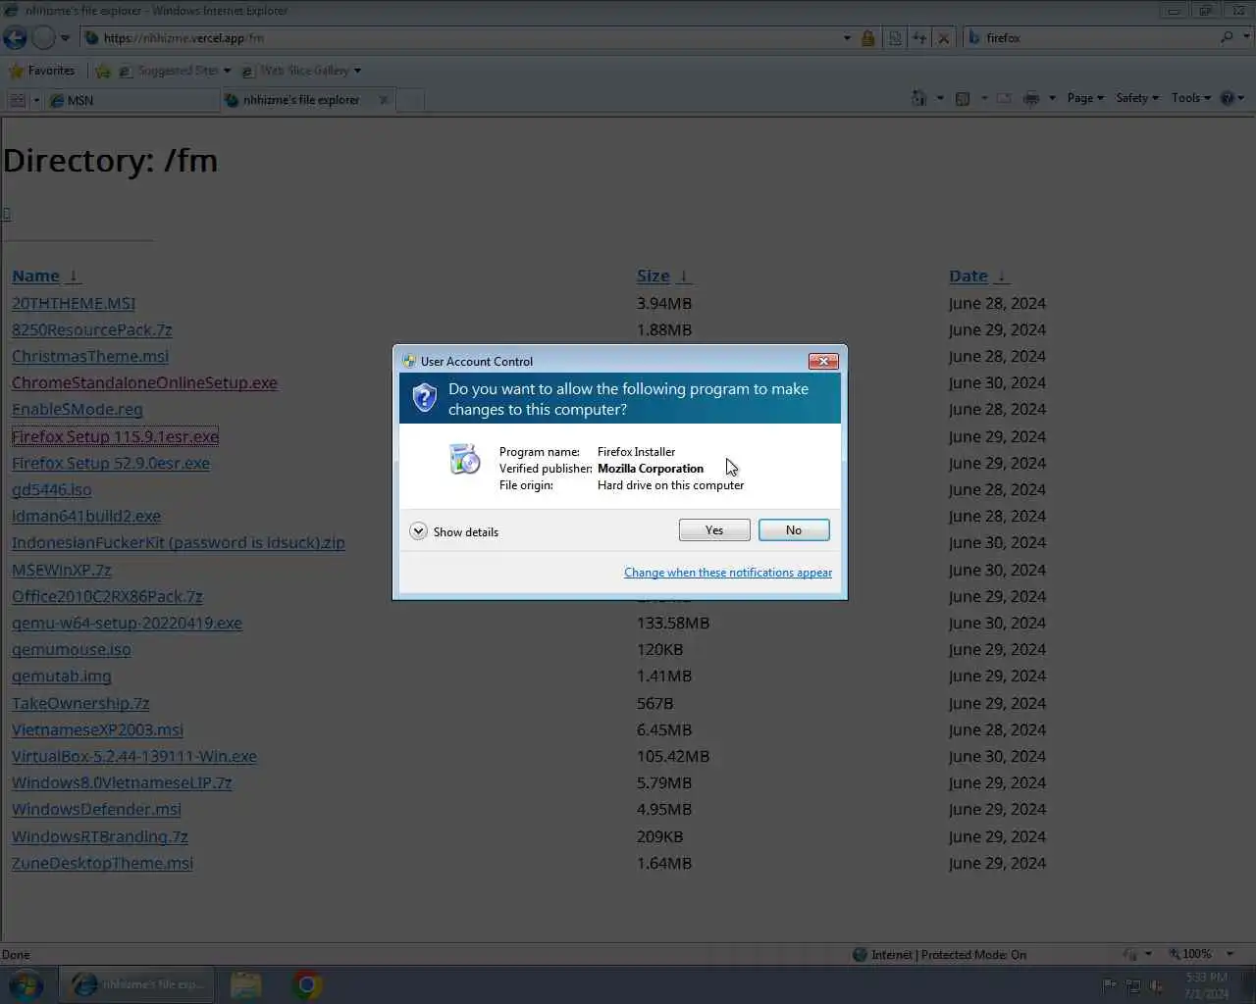
Task: Click the Print icon
Action: (x=1031, y=98)
